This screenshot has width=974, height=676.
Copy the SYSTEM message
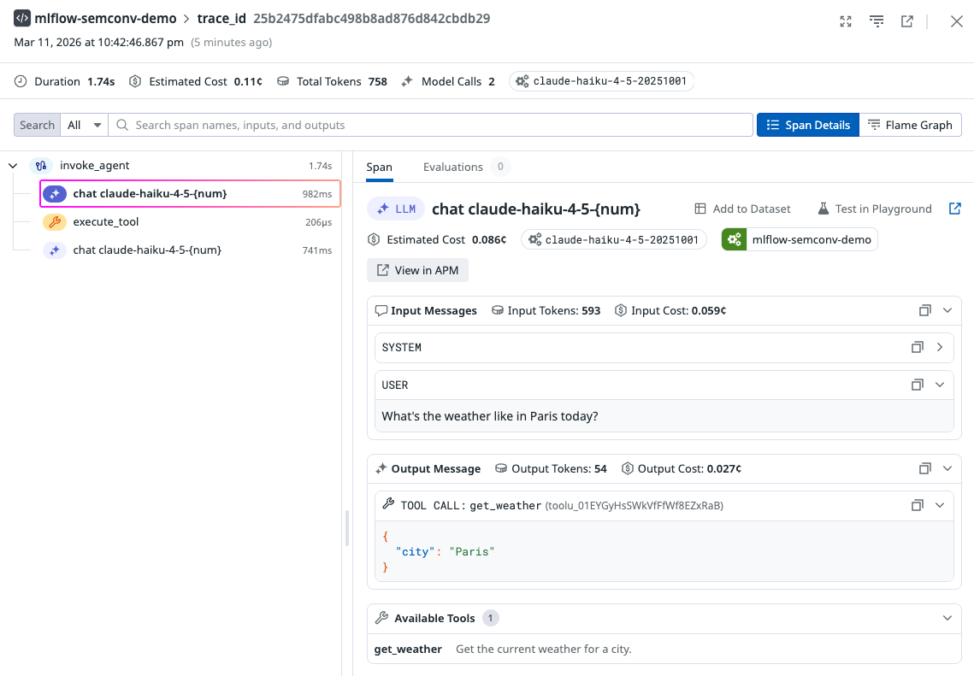[x=917, y=347]
